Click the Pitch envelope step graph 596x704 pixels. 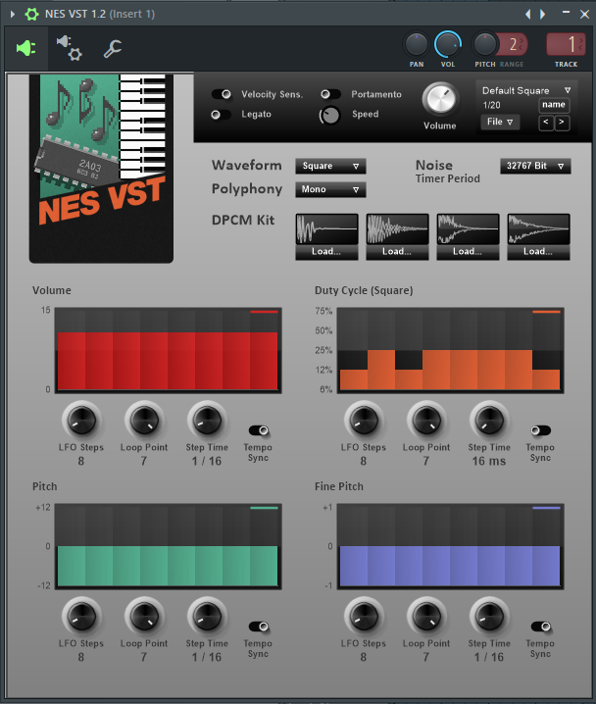(x=168, y=546)
